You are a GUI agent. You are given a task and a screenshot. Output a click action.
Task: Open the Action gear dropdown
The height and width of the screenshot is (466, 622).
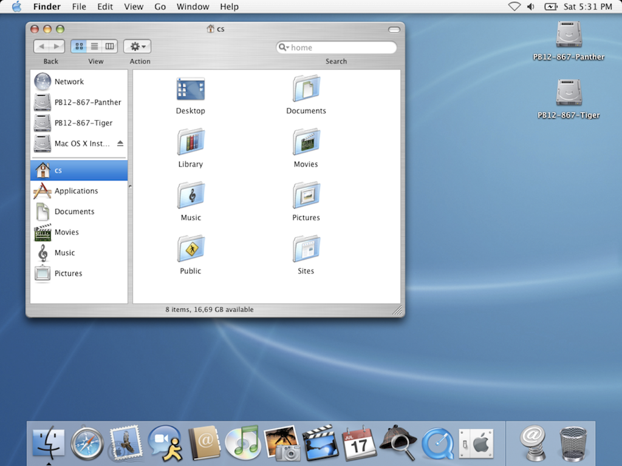[137, 46]
